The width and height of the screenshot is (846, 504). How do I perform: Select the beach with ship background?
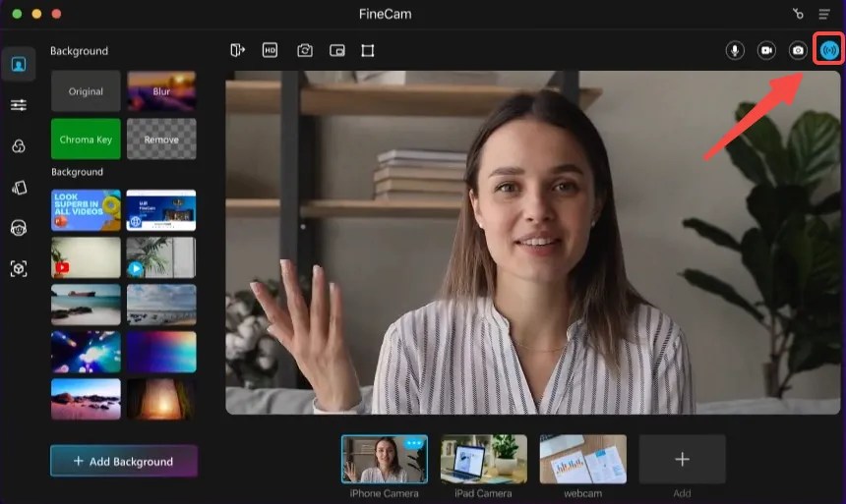pyautogui.click(x=86, y=305)
